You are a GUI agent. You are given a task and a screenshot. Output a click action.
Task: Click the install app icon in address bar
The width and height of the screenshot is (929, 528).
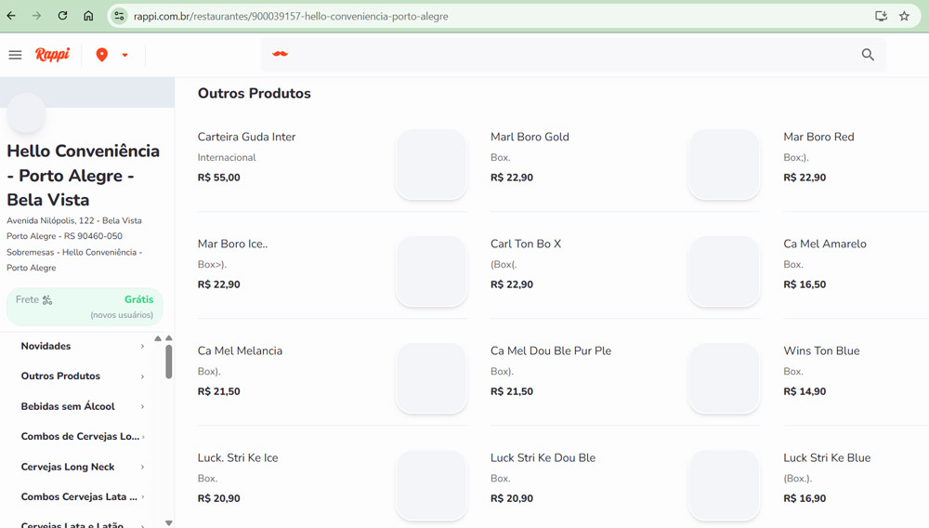tap(881, 16)
